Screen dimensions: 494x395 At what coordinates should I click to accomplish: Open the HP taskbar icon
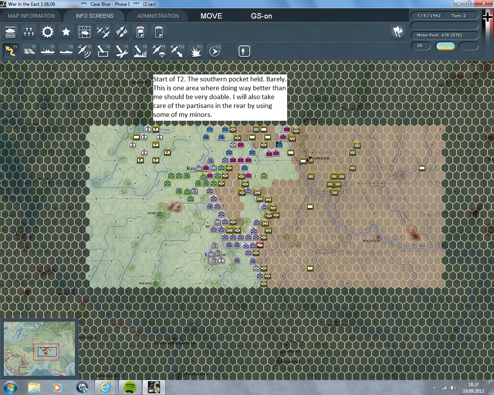[x=82, y=387]
